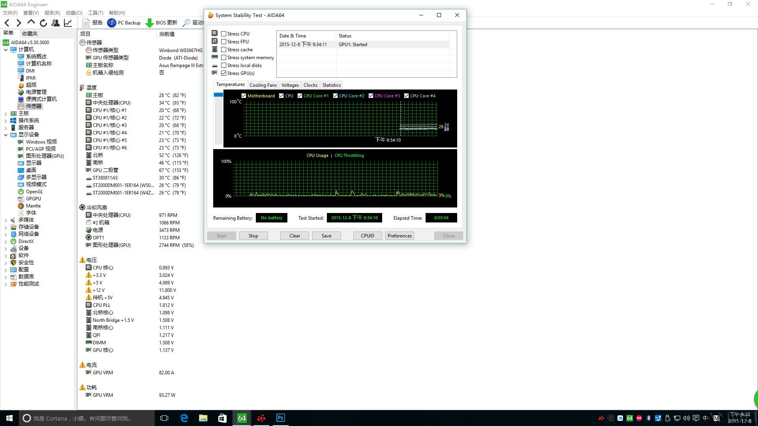Switch to the Clocks tab
Screen dimensions: 758x426
[x=310, y=85]
